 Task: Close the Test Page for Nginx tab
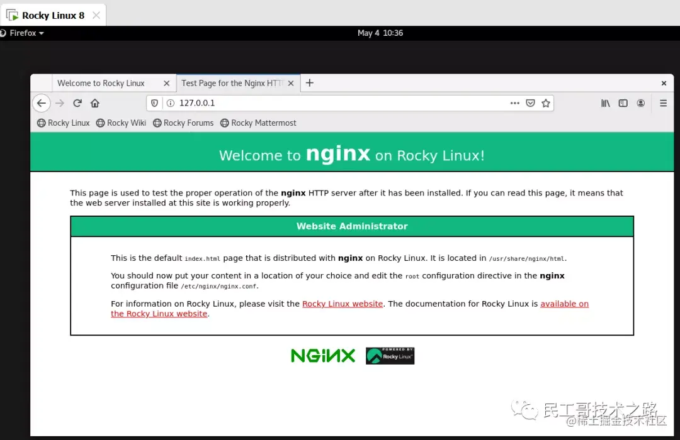[x=291, y=83]
